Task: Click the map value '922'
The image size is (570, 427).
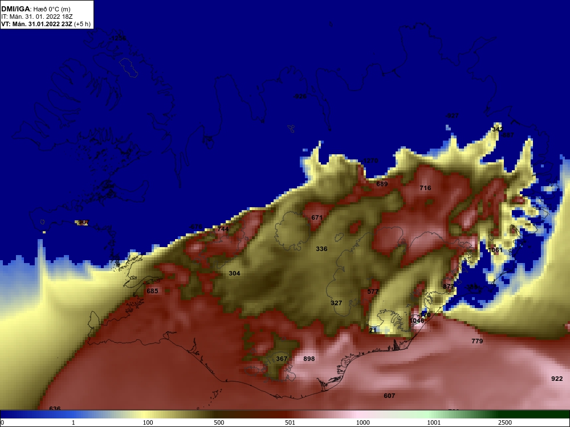Action: click(x=557, y=379)
